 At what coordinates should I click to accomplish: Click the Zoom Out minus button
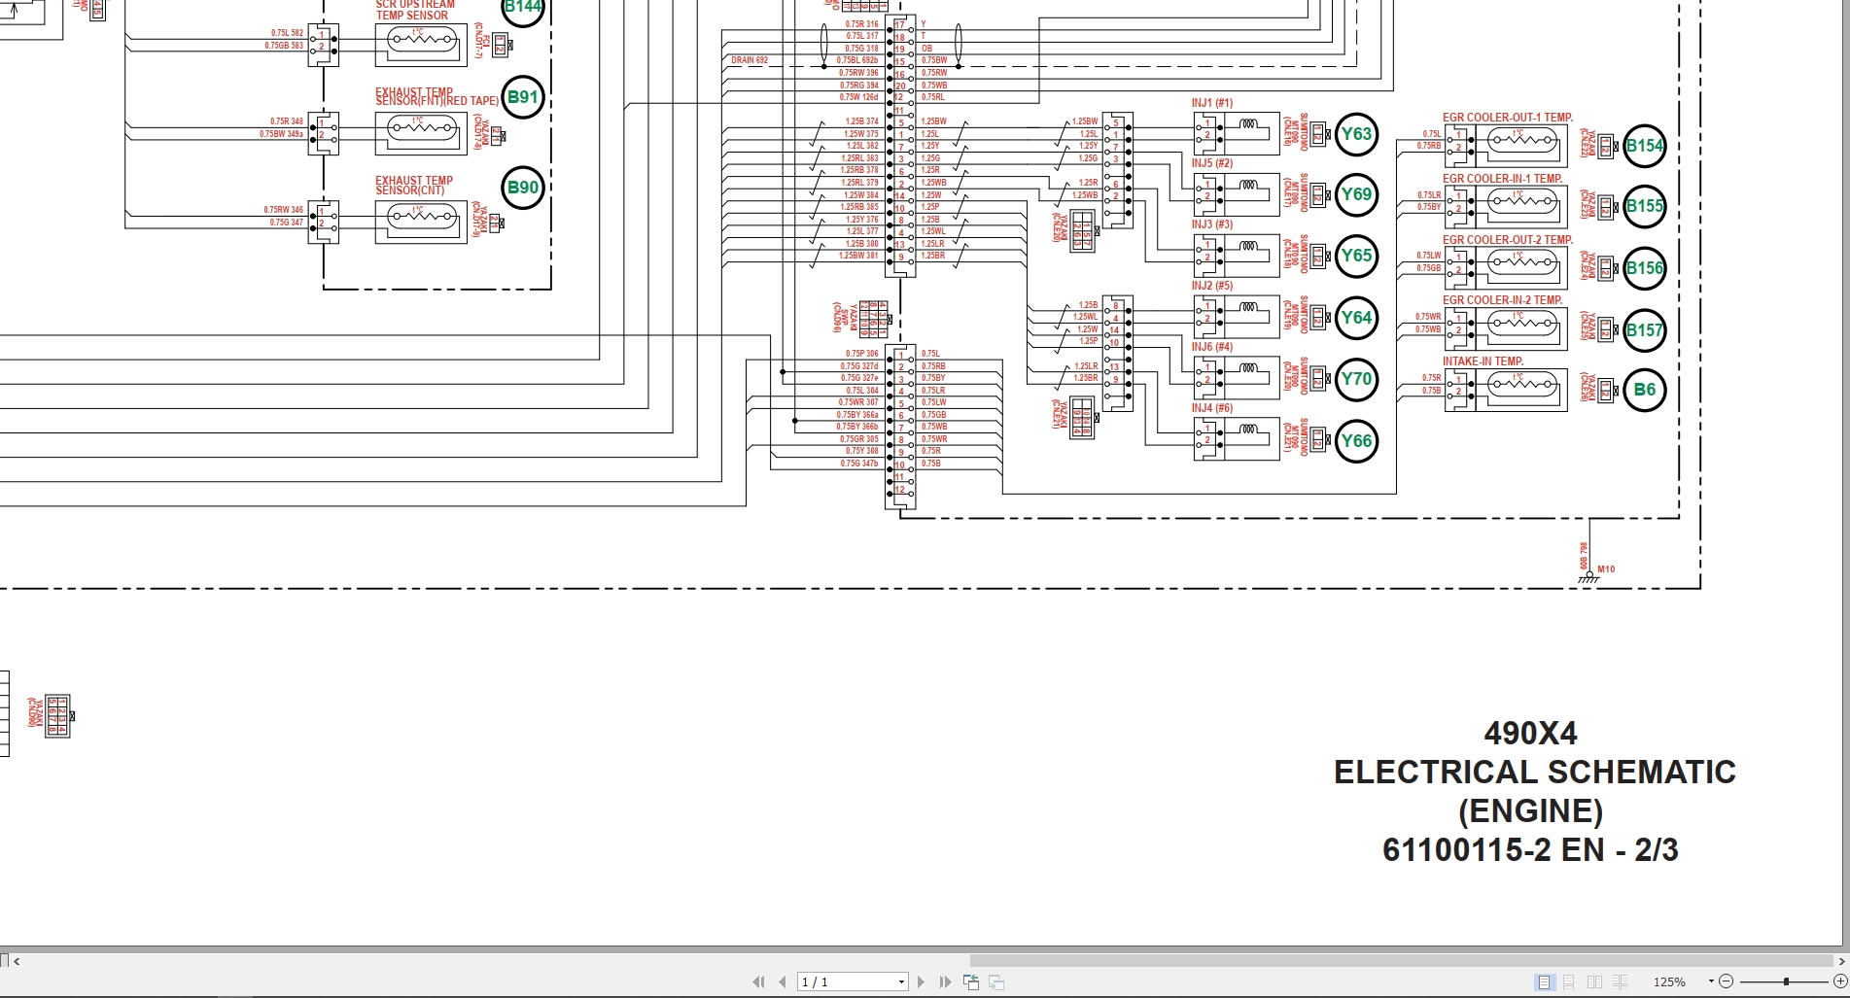[1728, 981]
